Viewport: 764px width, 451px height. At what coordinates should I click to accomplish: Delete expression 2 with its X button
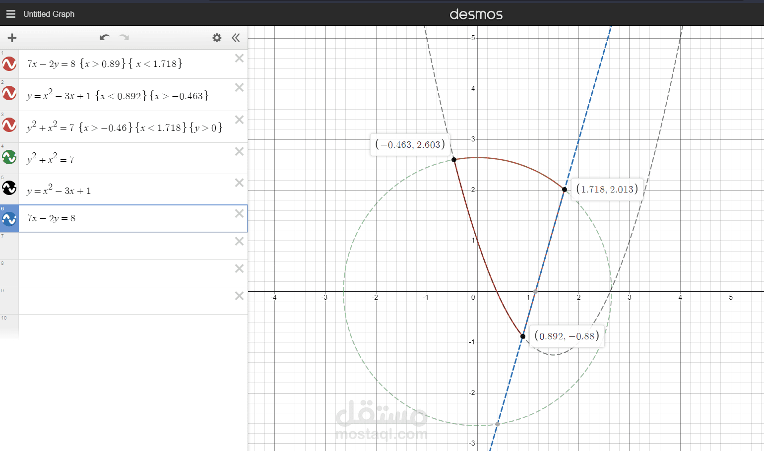pyautogui.click(x=239, y=87)
